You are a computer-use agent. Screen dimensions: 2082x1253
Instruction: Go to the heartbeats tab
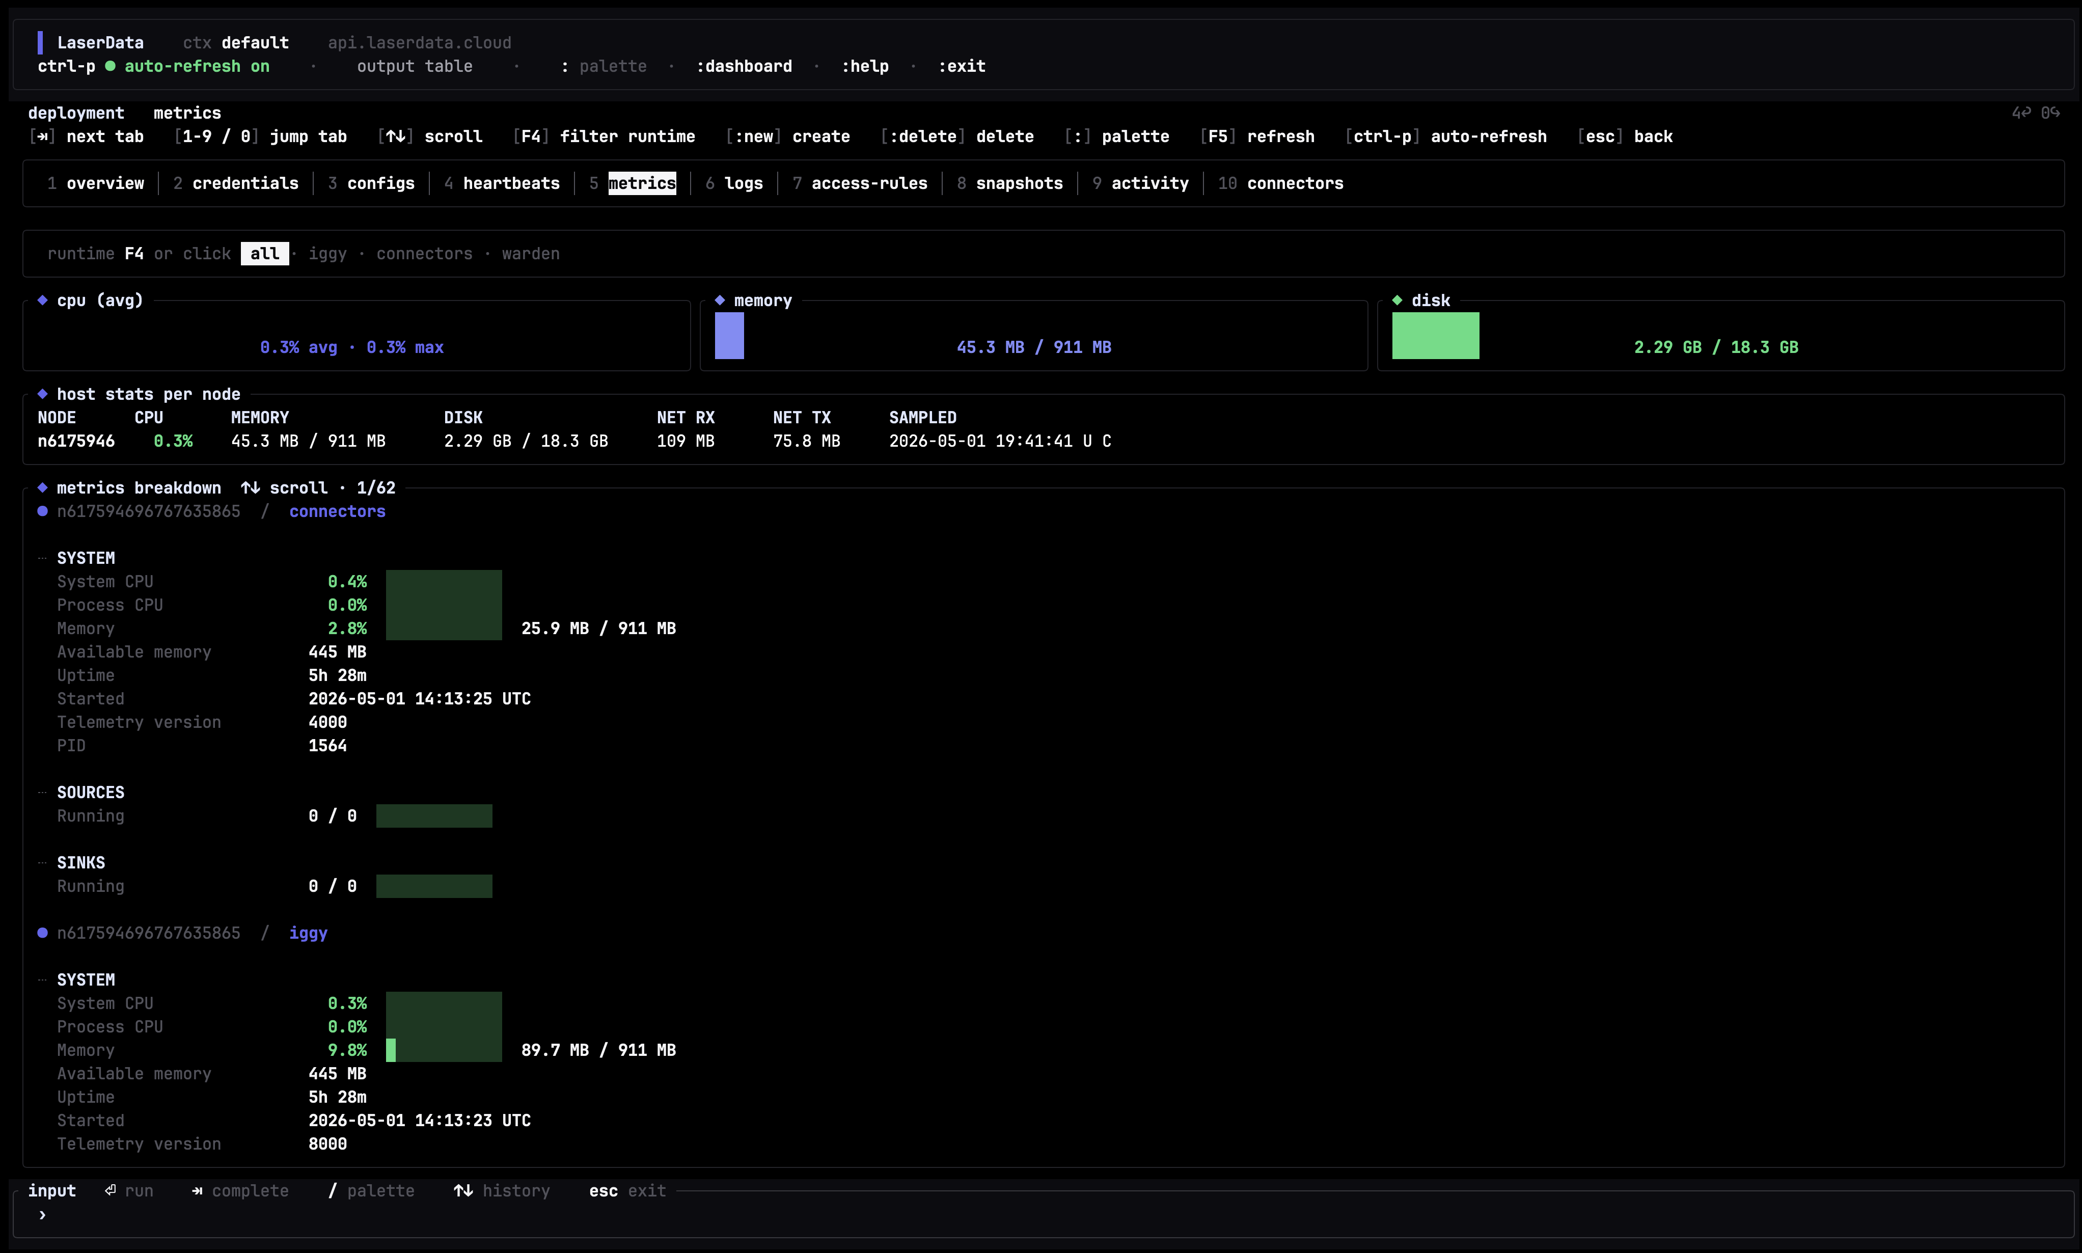point(502,183)
